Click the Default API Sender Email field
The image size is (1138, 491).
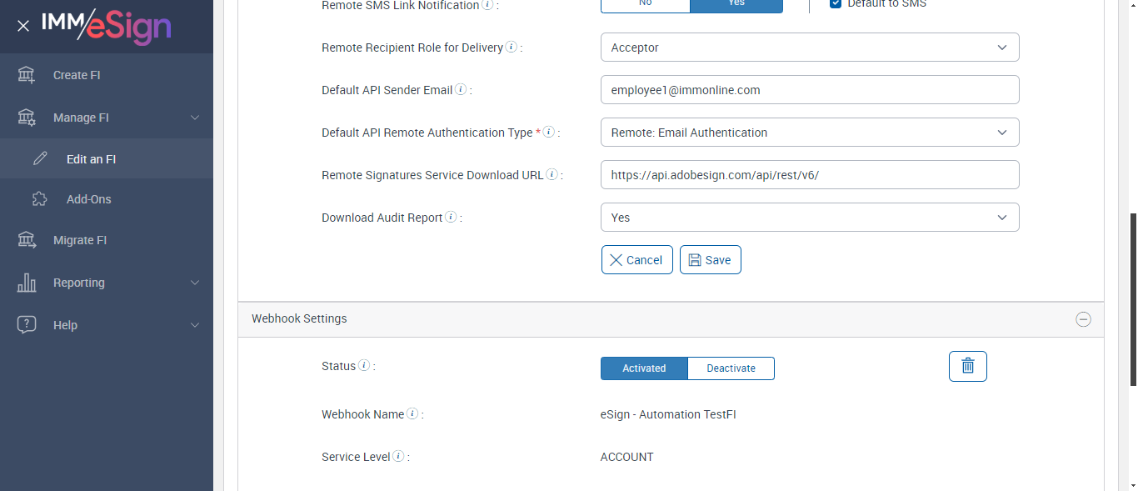809,90
